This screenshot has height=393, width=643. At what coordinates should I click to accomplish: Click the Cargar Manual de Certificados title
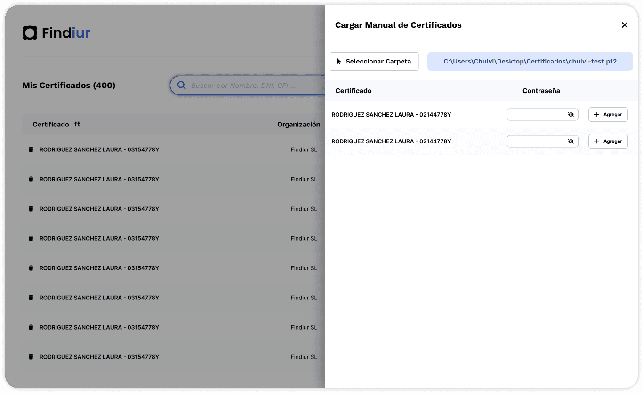pyautogui.click(x=398, y=25)
